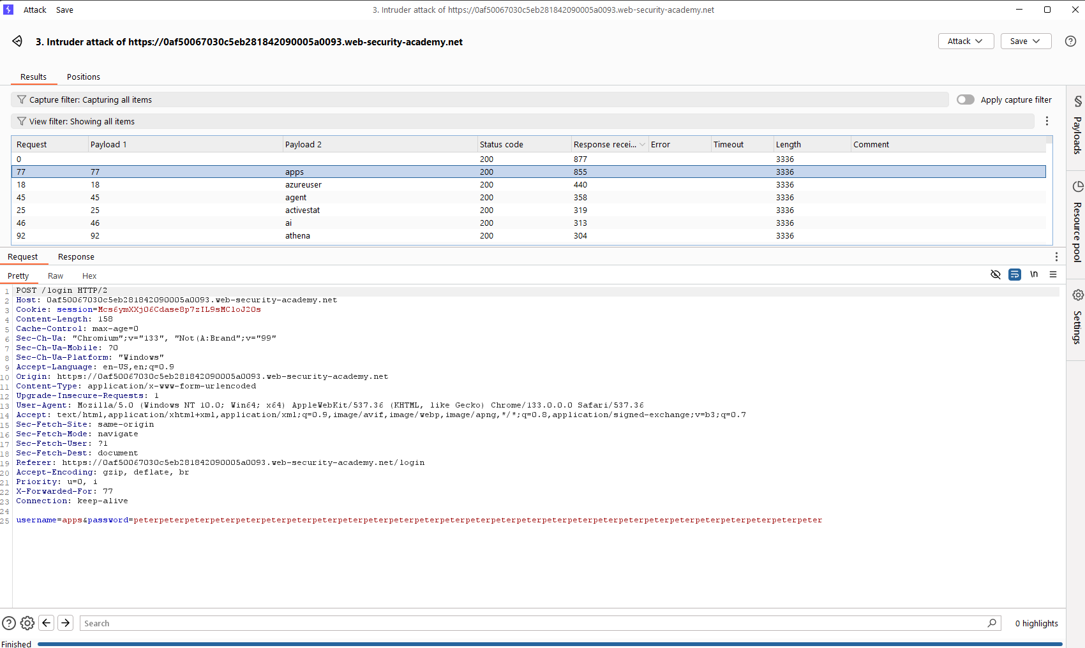This screenshot has height=648, width=1085.
Task: Sort by Status code column header
Action: point(524,145)
